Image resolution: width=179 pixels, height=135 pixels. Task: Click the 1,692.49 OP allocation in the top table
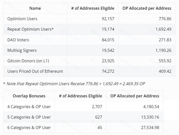click(x=163, y=29)
